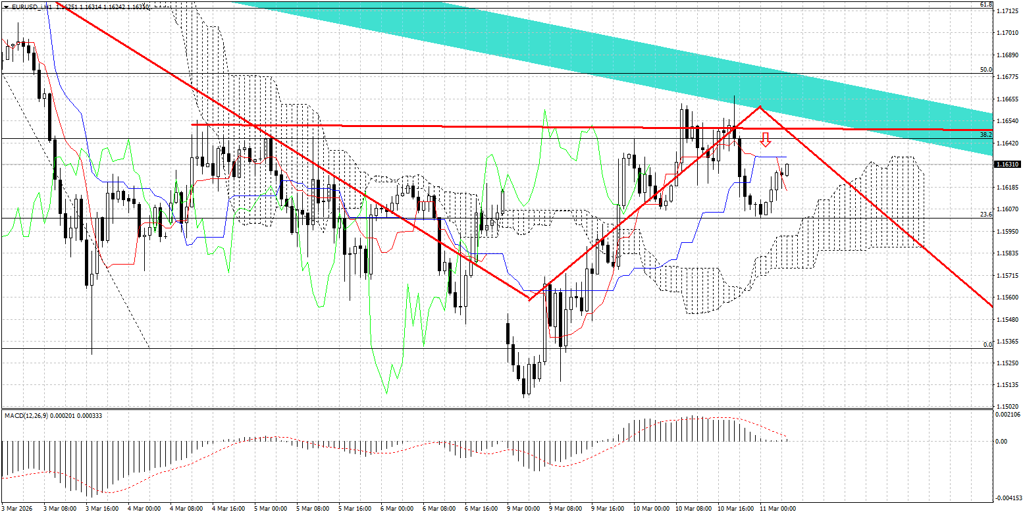Click the 0.002106 MACD scale value
Image resolution: width=1023 pixels, height=516 pixels.
pyautogui.click(x=1008, y=415)
